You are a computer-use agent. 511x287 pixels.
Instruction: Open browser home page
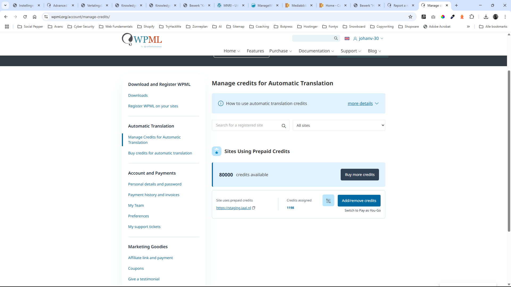click(x=35, y=17)
